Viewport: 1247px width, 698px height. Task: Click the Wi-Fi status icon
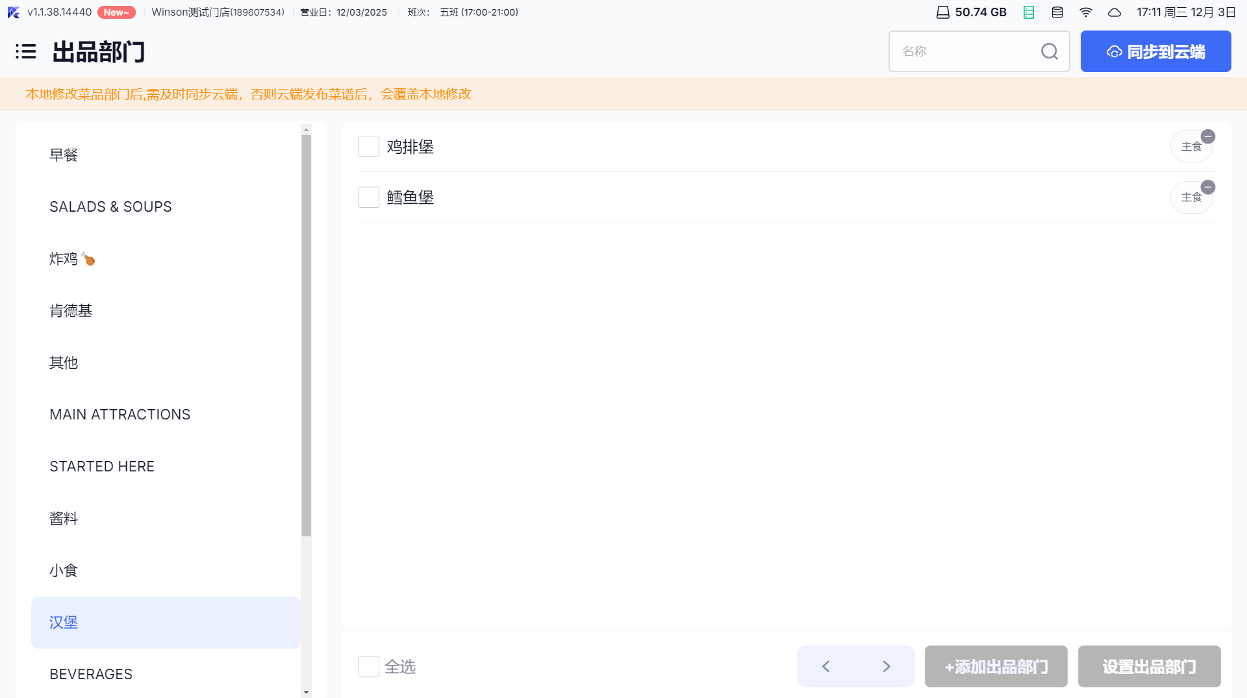tap(1085, 12)
